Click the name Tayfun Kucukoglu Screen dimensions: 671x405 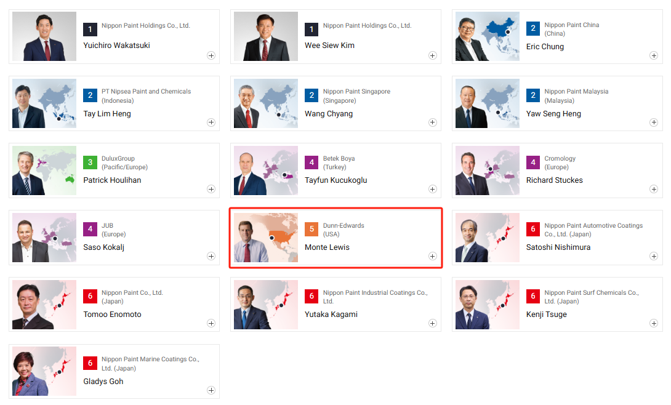[336, 180]
